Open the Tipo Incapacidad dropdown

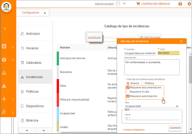(x=152, y=106)
